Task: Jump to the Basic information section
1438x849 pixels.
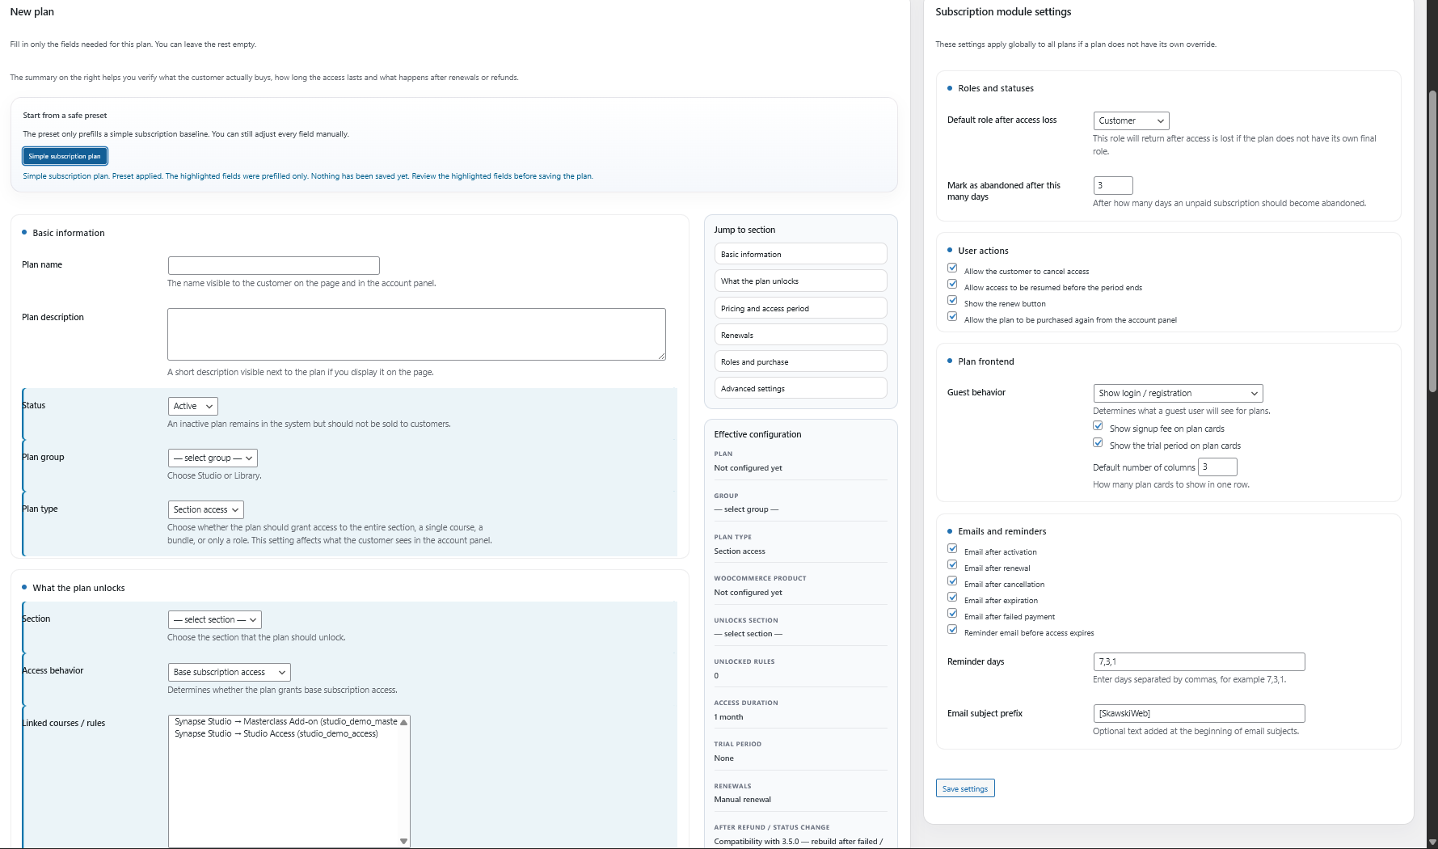Action: pyautogui.click(x=800, y=254)
